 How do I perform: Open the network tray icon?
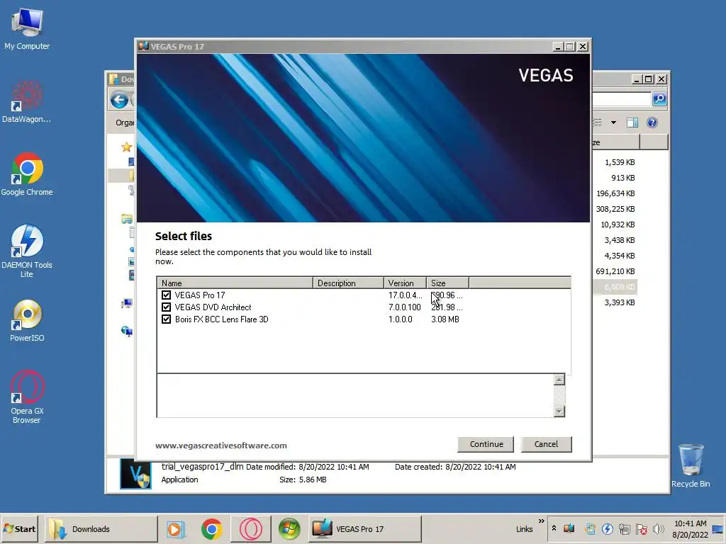coord(625,528)
